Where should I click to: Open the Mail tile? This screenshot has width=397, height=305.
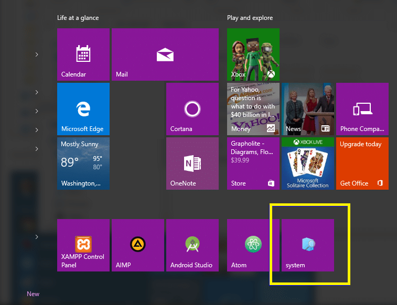pyautogui.click(x=165, y=55)
